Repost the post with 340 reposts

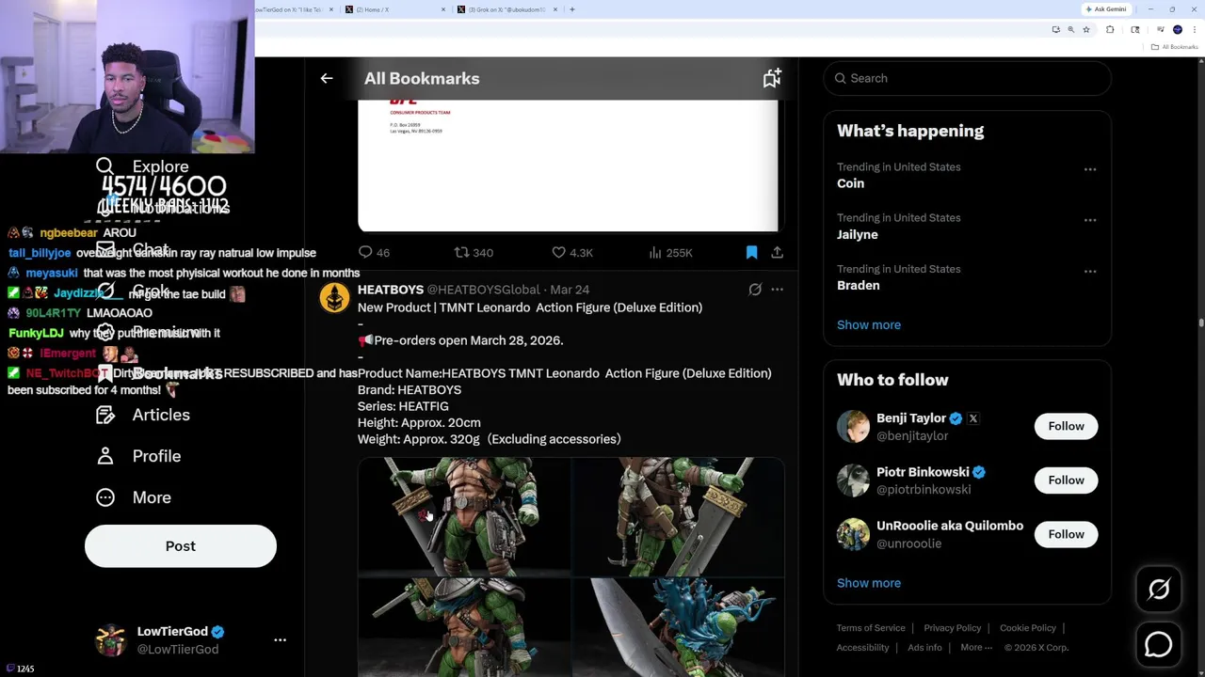pos(474,253)
